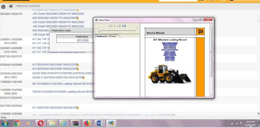Click the page scroll-down arrow at bottom right
The image size is (260, 128).
point(258,113)
